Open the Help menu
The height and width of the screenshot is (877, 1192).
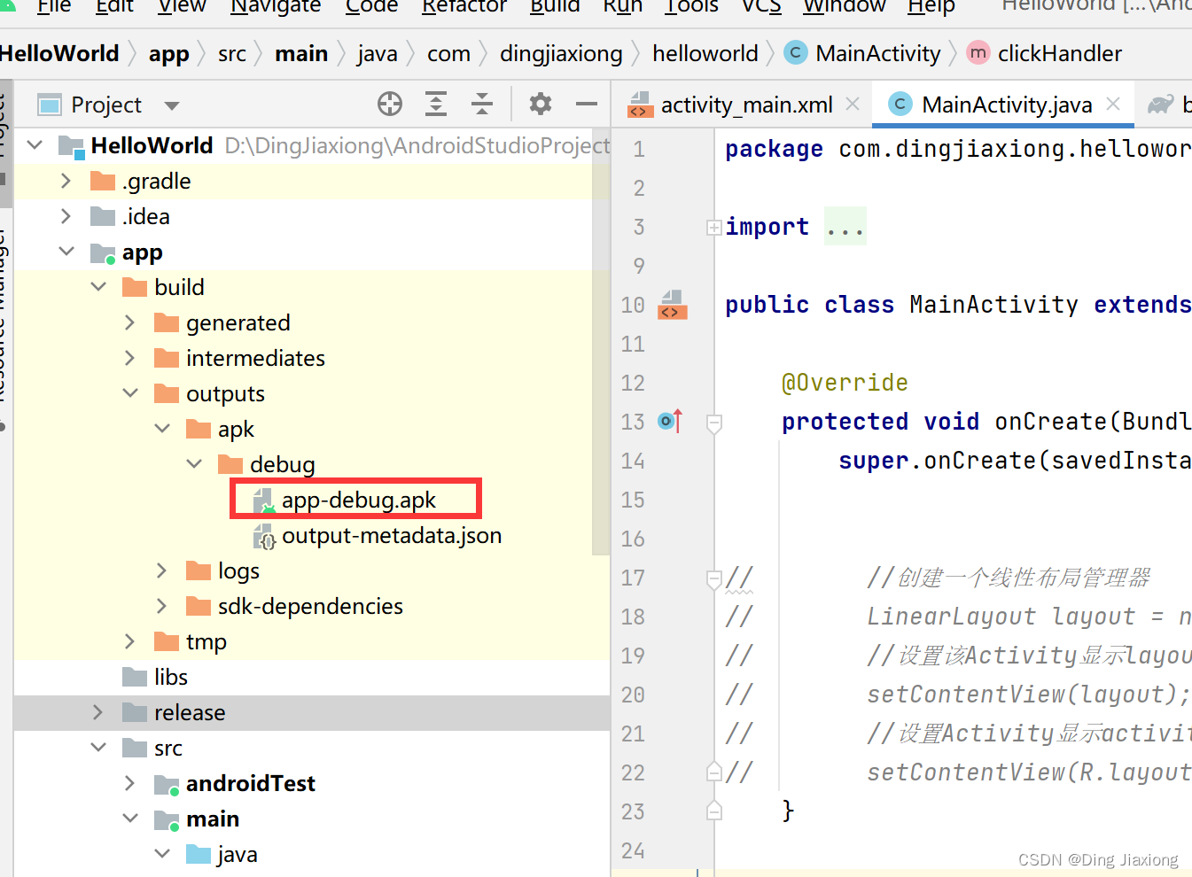click(x=931, y=6)
